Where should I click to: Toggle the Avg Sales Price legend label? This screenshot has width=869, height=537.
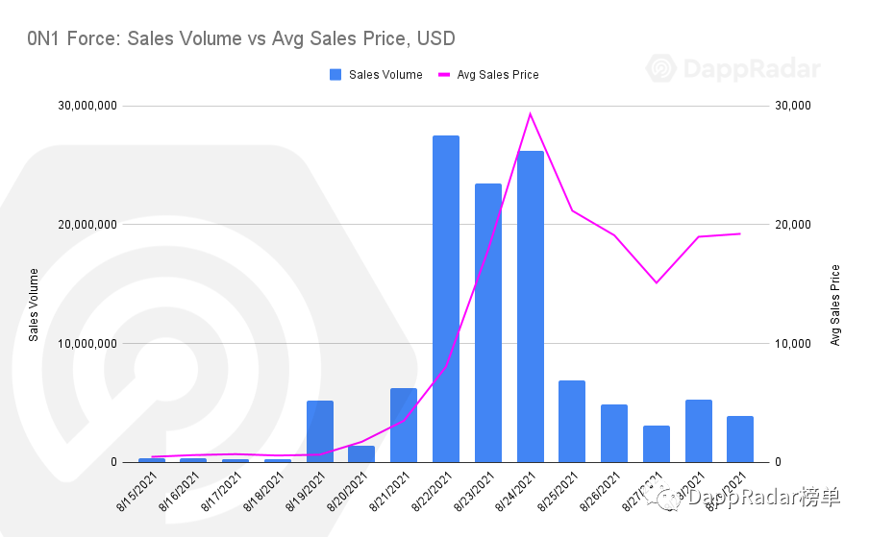coord(497,74)
